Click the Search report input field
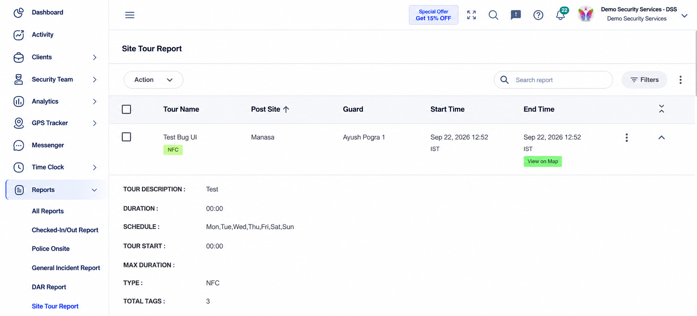Viewport: 697px width, 316px height. pos(553,80)
